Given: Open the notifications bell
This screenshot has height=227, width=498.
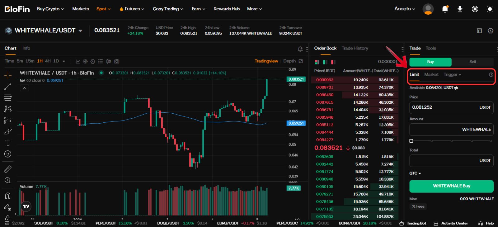Looking at the screenshot, I should (x=445, y=9).
